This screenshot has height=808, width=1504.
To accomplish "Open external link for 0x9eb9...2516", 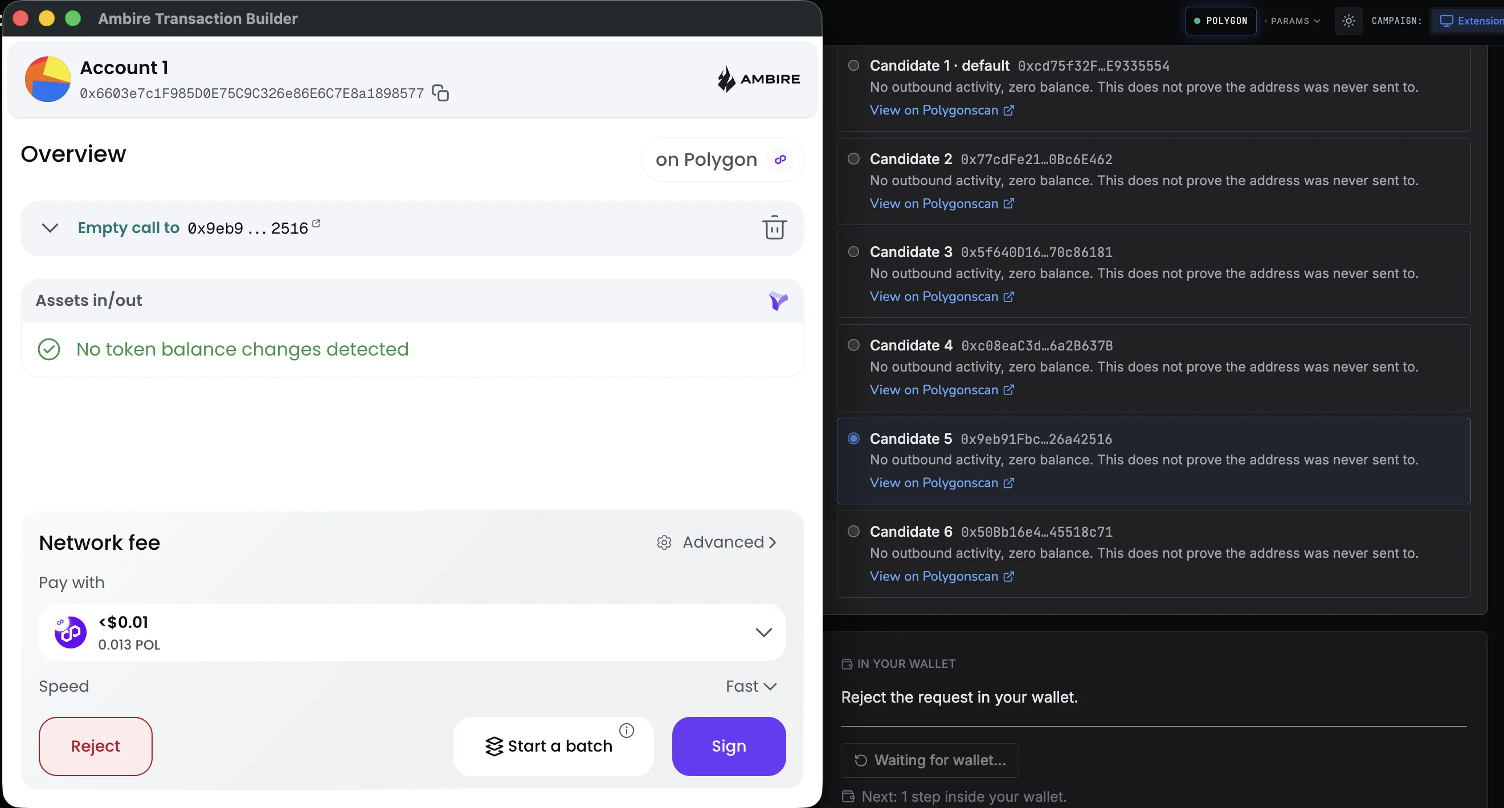I will (x=316, y=223).
